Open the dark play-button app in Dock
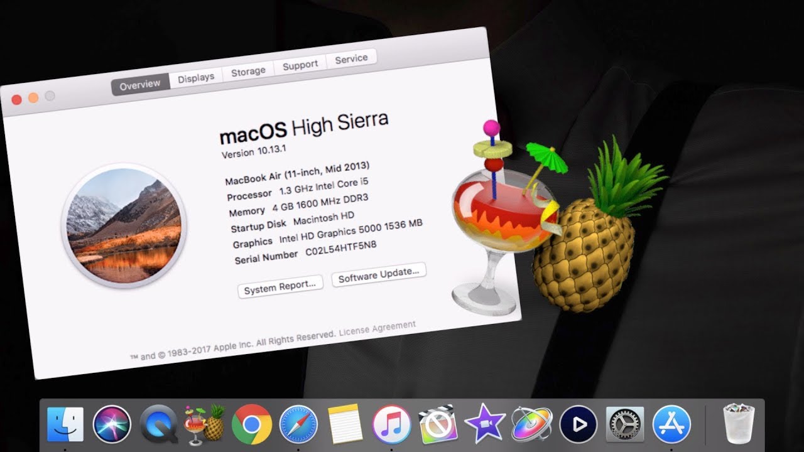Viewport: 804px width, 452px height. tap(578, 425)
